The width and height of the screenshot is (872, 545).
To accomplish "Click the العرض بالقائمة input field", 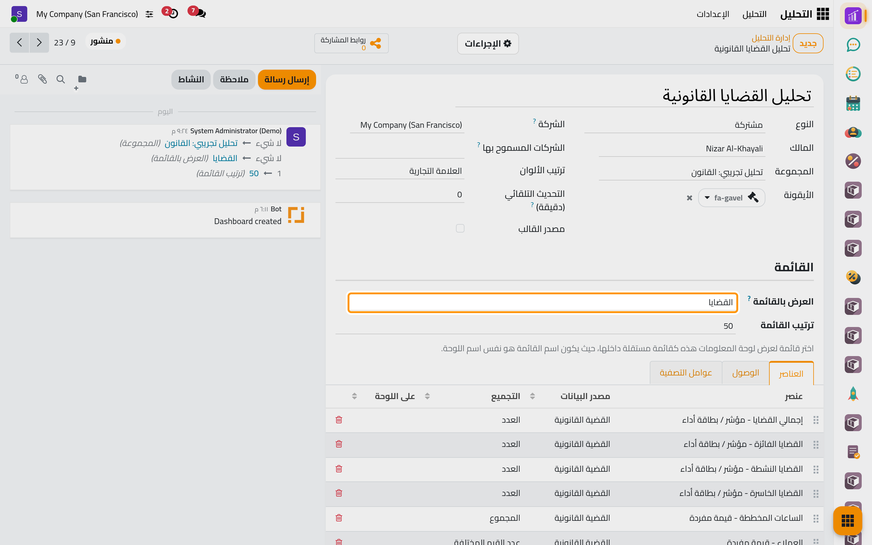I will point(543,302).
